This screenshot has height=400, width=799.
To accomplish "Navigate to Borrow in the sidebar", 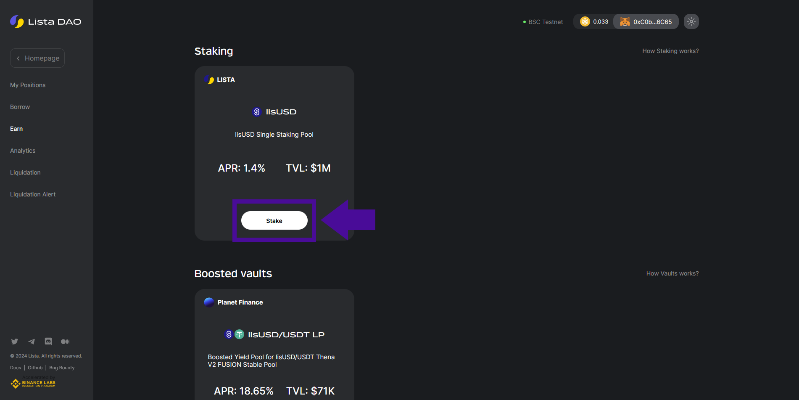I will pyautogui.click(x=20, y=107).
